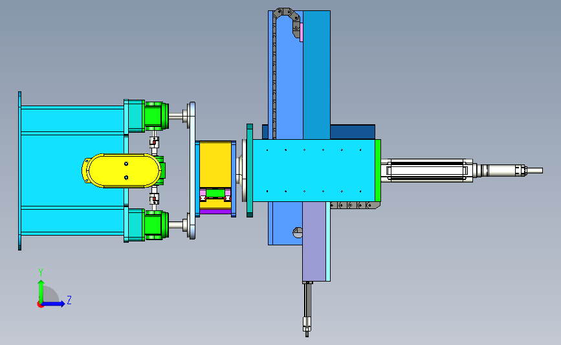Pick the pink bracket at cable chain end

coord(302,32)
